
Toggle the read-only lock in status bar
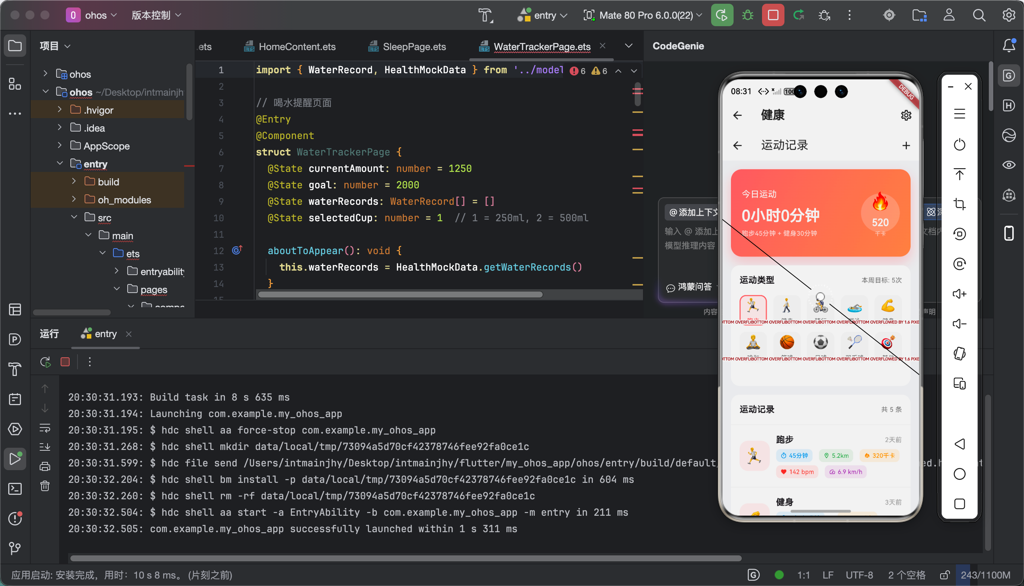tap(945, 575)
